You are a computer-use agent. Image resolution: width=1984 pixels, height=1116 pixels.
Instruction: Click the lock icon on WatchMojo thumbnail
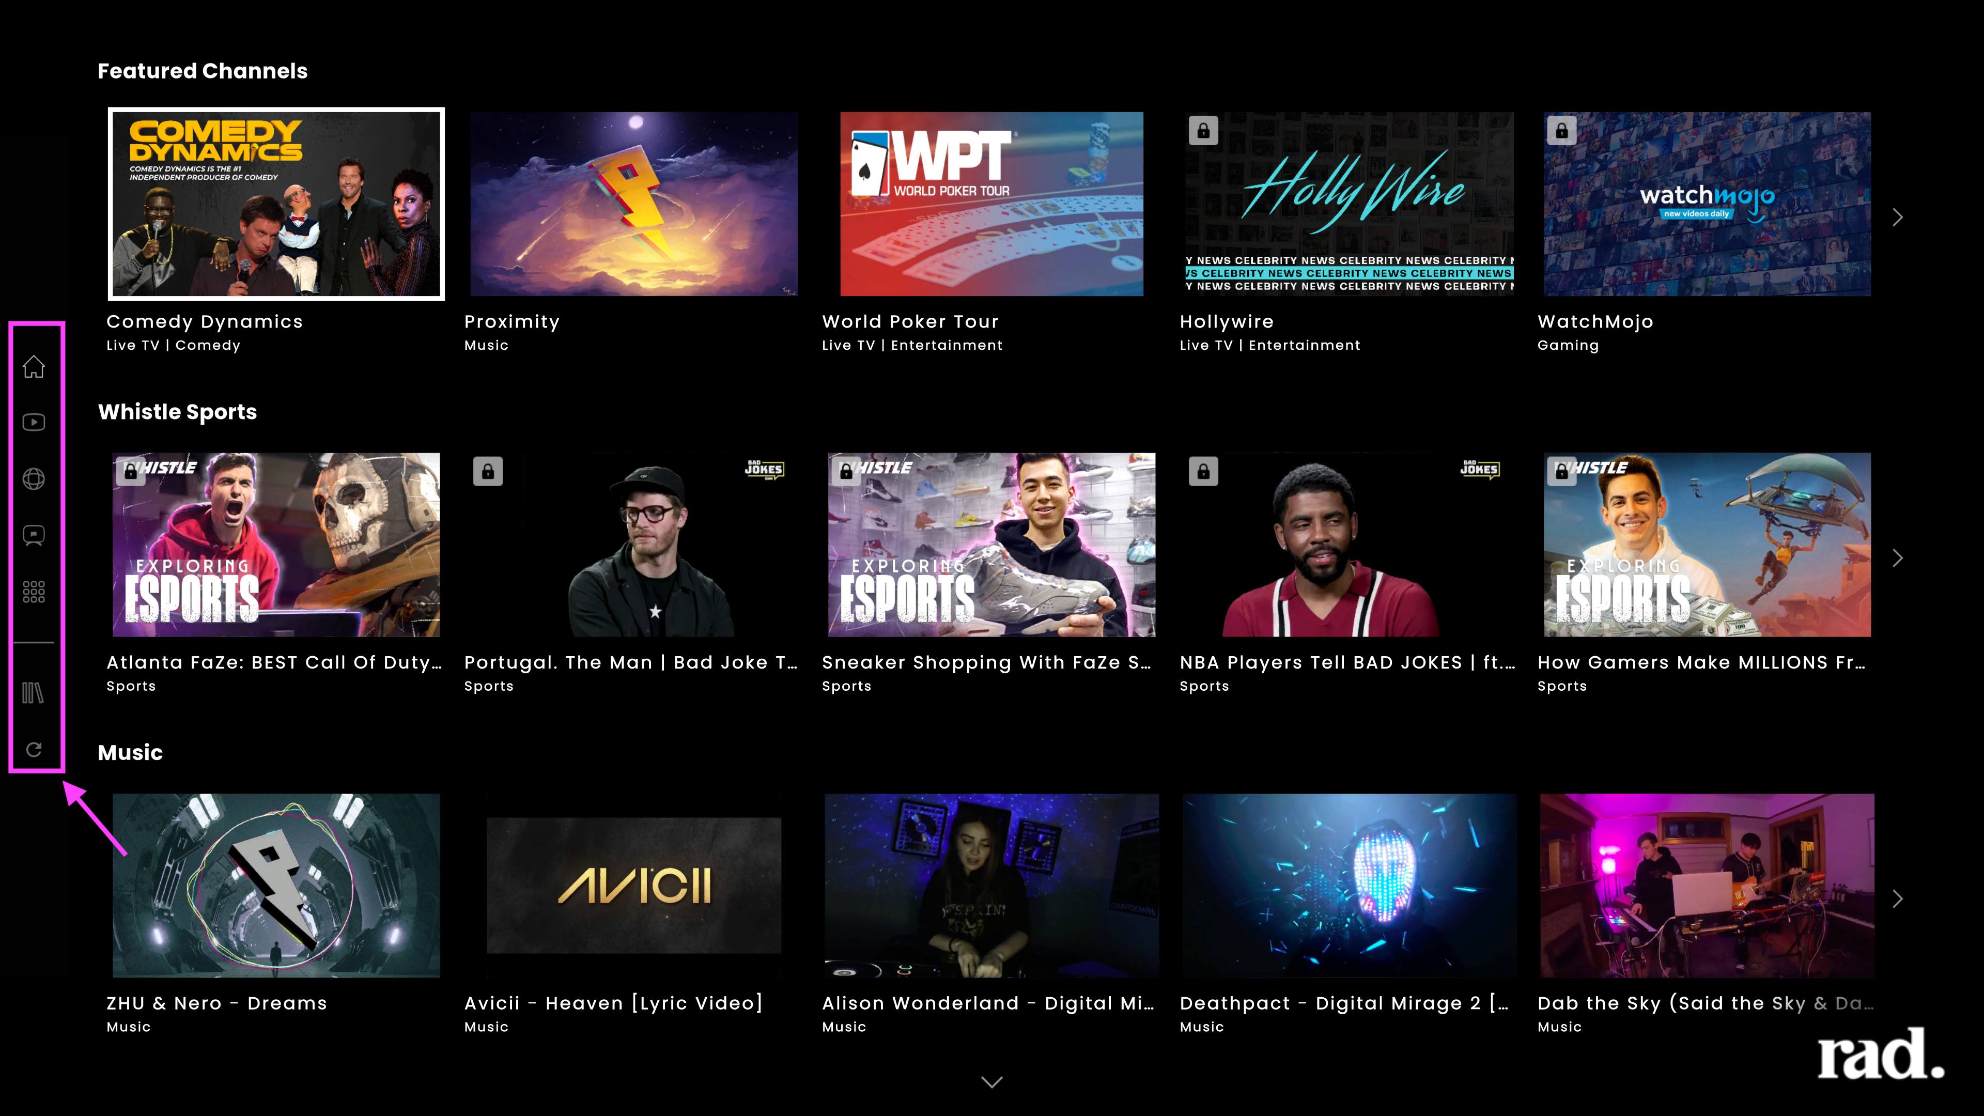pyautogui.click(x=1561, y=131)
